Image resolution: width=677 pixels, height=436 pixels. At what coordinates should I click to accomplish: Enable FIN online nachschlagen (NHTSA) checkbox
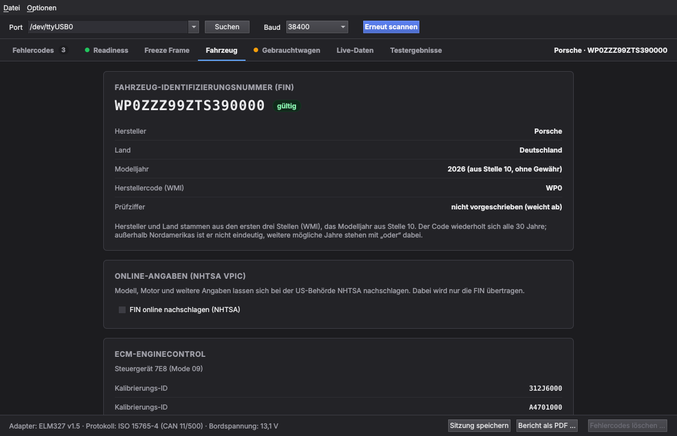[x=122, y=310]
